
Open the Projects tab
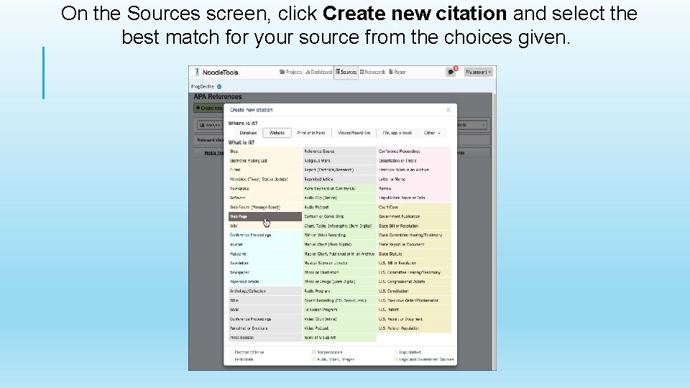[x=290, y=72]
